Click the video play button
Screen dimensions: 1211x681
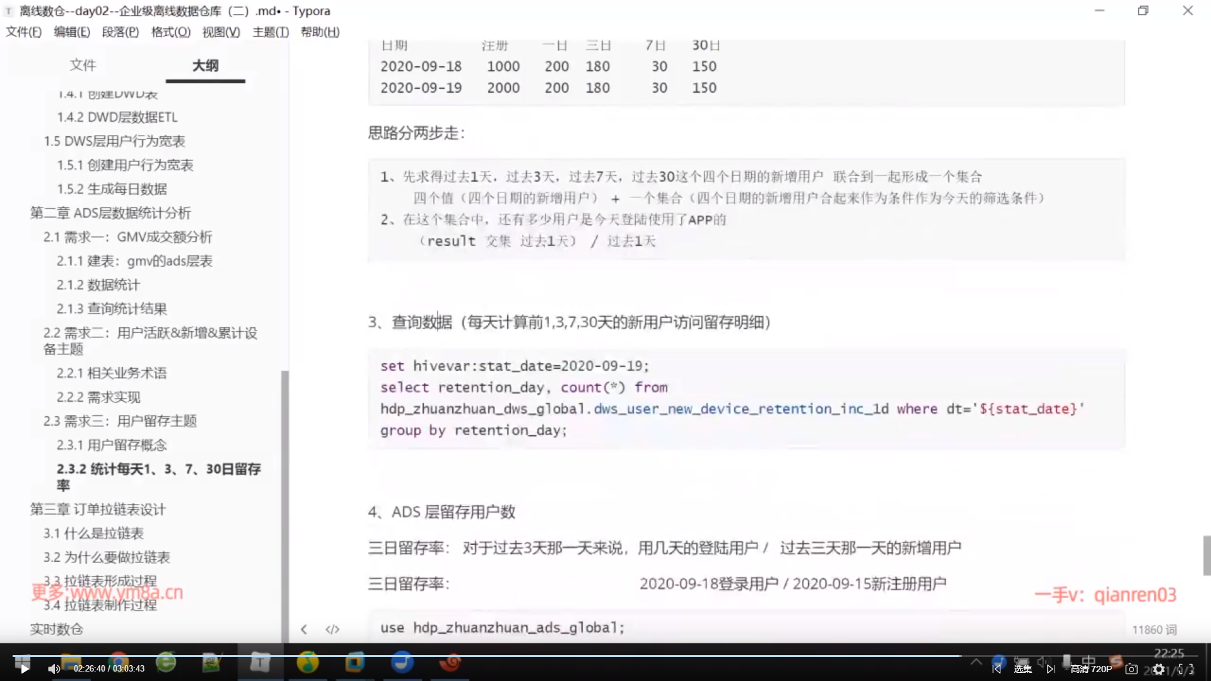(25, 669)
